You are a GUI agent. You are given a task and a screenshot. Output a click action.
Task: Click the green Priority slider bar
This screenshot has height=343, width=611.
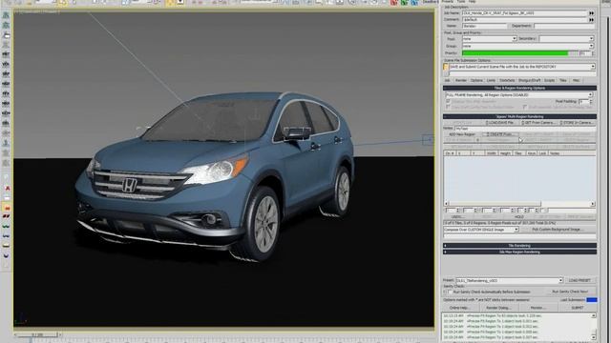(519, 53)
